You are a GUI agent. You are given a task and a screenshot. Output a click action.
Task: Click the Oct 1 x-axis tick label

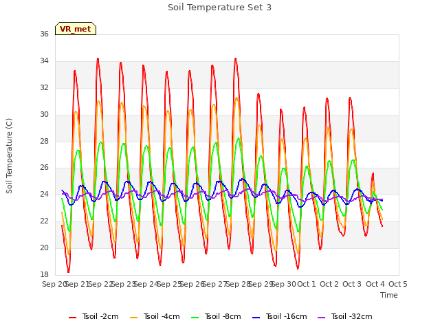307,284
